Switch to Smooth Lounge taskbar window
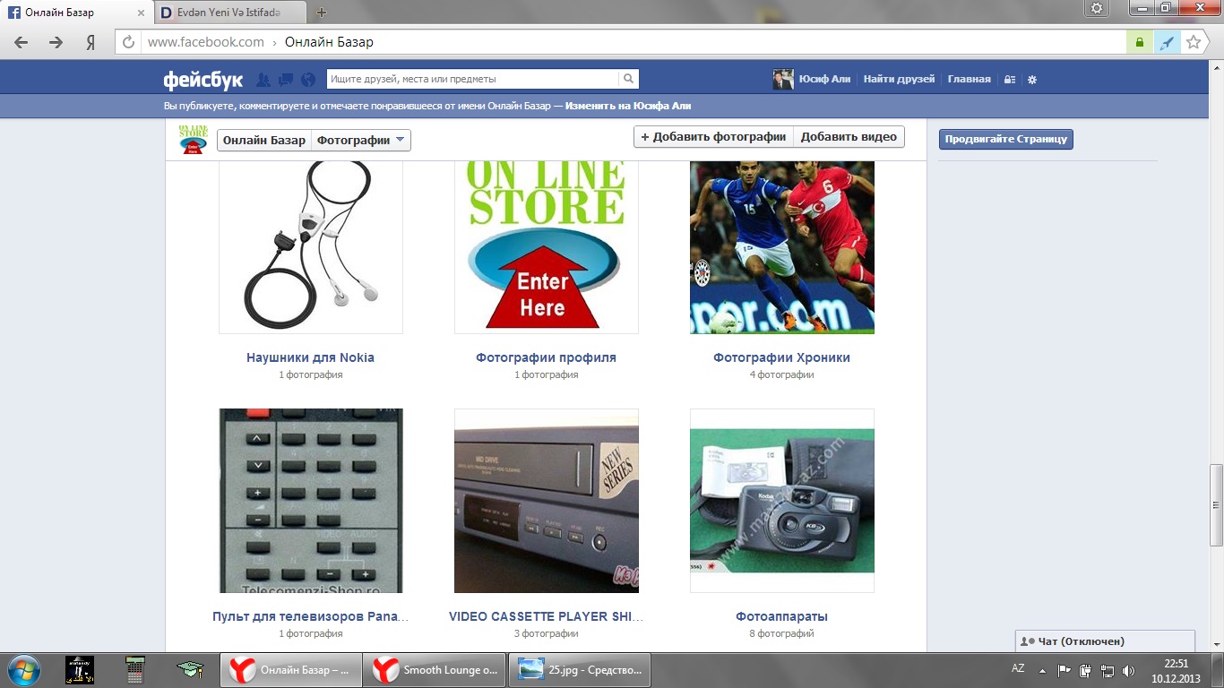Image resolution: width=1224 pixels, height=688 pixels. pyautogui.click(x=435, y=670)
